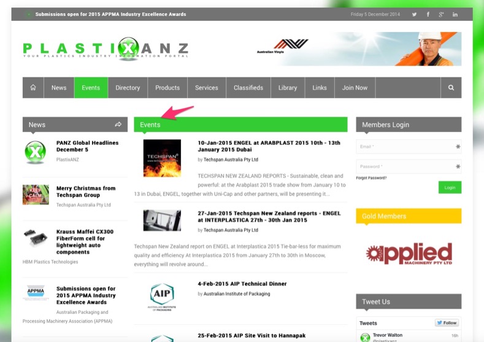The height and width of the screenshot is (342, 484).
Task: Open the Techspan thumbnail for ARABPLAST event
Action: point(162,158)
